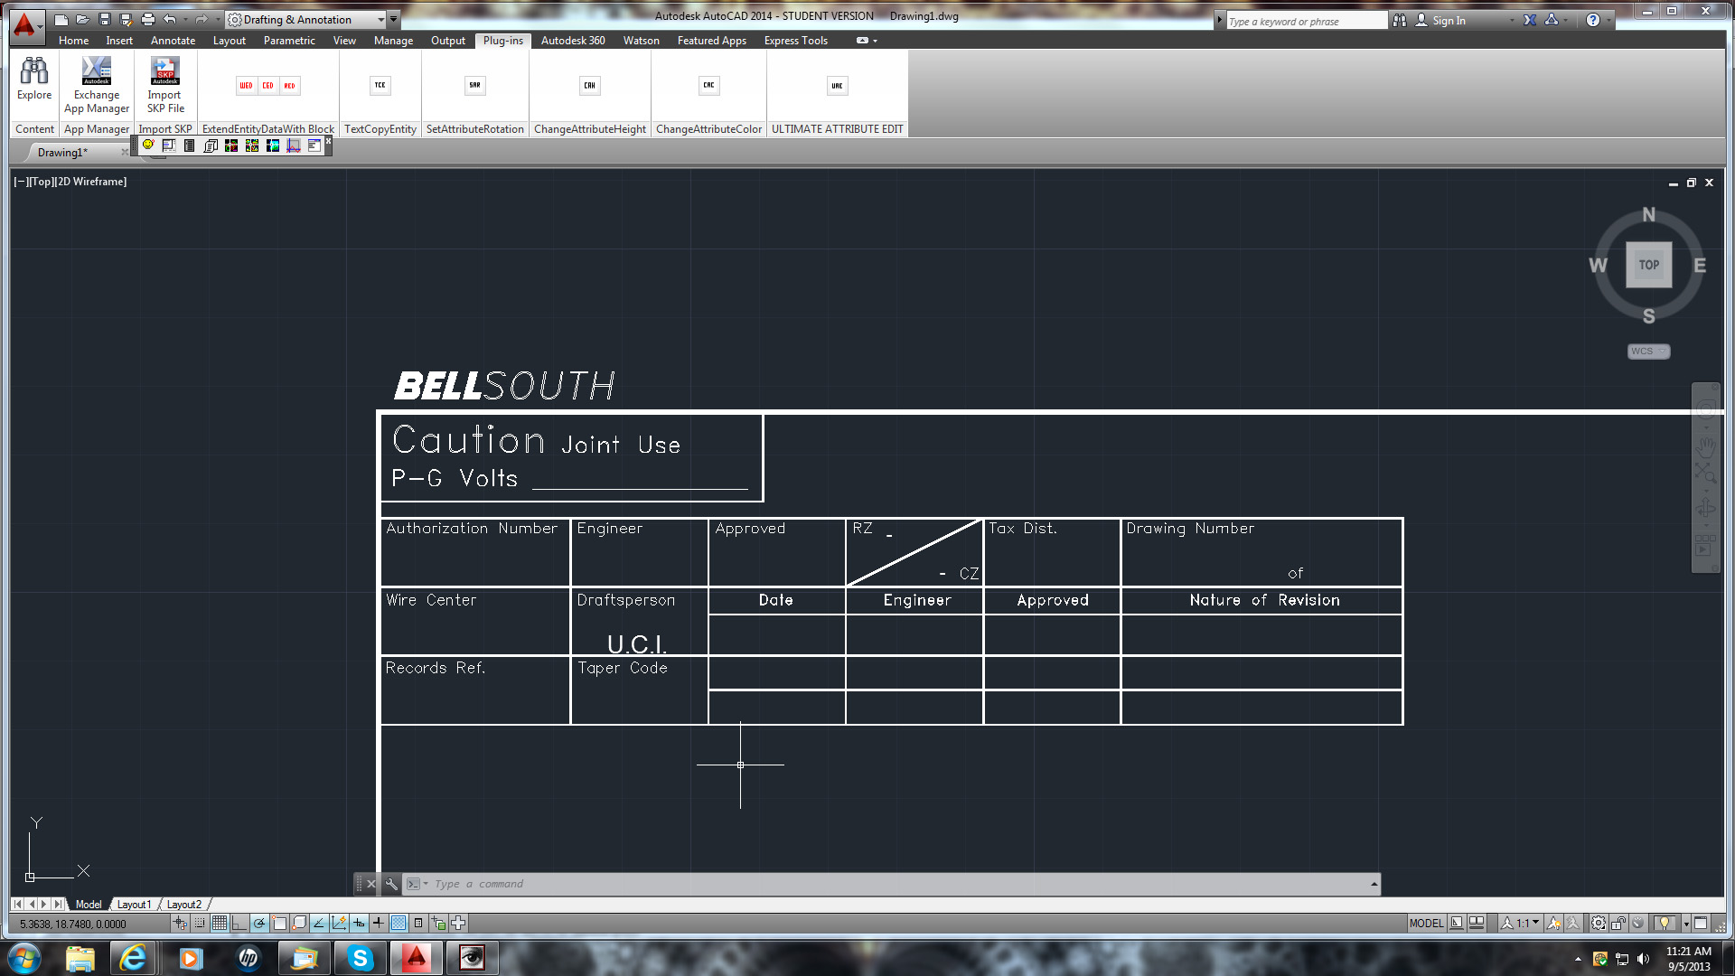Click the Import SKP File icon
The height and width of the screenshot is (976, 1735).
click(x=164, y=71)
